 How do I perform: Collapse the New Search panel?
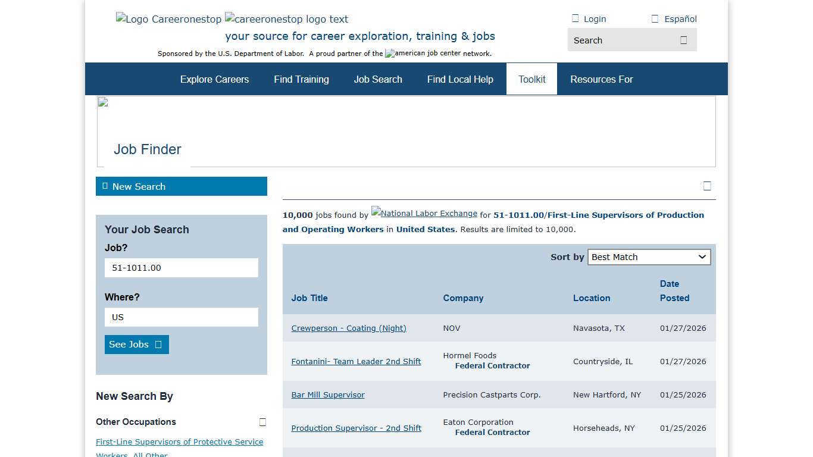tap(104, 186)
